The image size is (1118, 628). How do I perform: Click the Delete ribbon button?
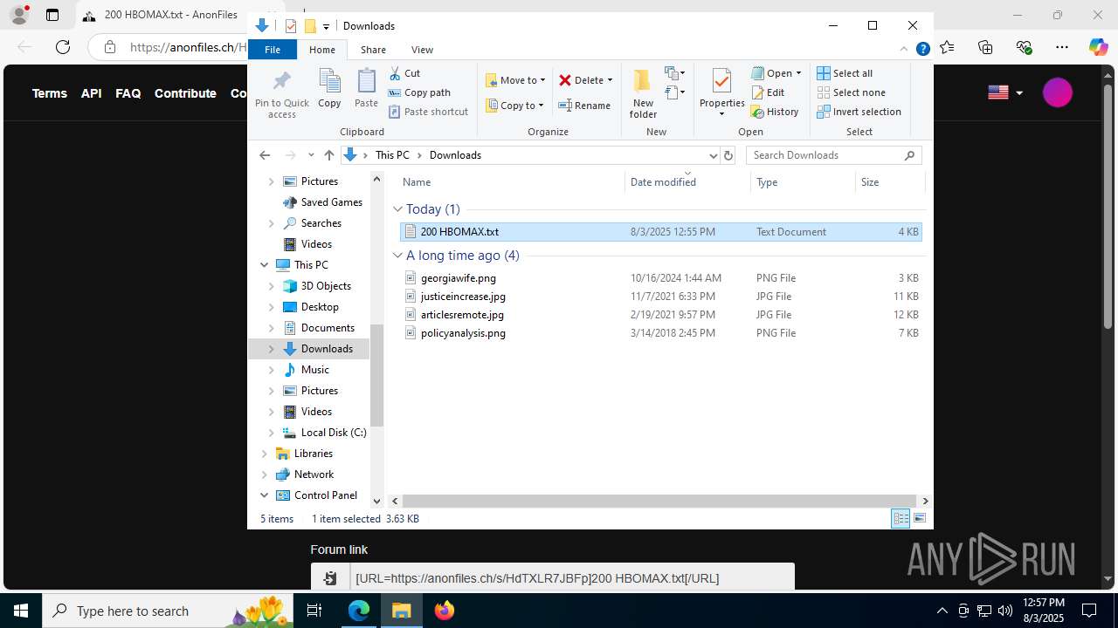point(585,80)
